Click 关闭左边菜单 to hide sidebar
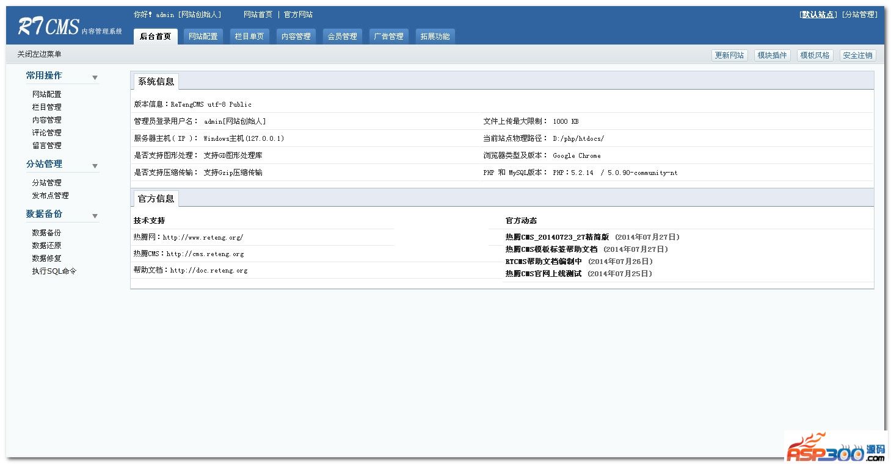891x464 pixels. tap(40, 54)
